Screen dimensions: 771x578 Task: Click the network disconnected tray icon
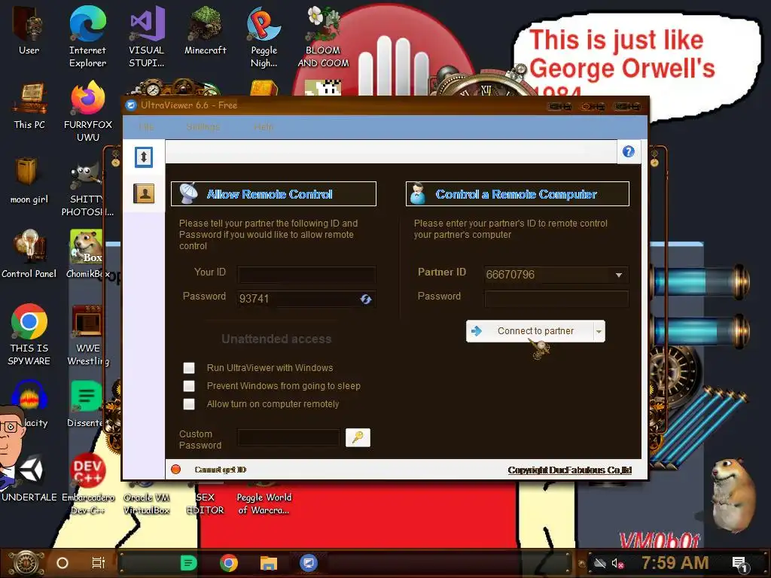599,563
